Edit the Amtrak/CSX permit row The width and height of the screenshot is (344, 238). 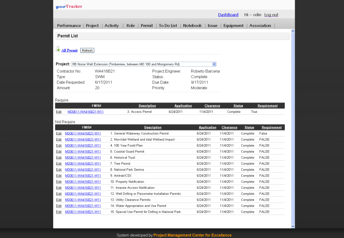point(58,176)
